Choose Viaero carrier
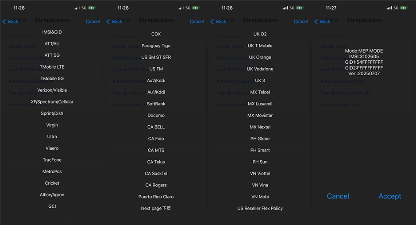Viewport: 416px width, 225px height. pos(52,148)
